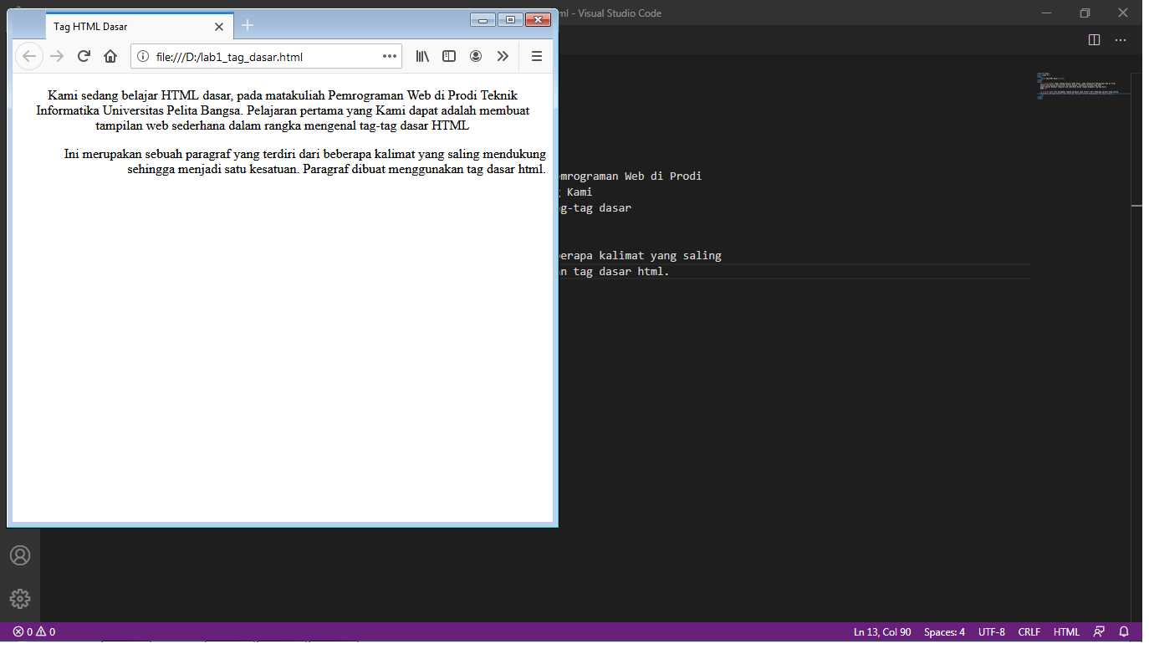Restore the VS Code window
Viewport: 1149px width, 649px height.
click(1085, 13)
